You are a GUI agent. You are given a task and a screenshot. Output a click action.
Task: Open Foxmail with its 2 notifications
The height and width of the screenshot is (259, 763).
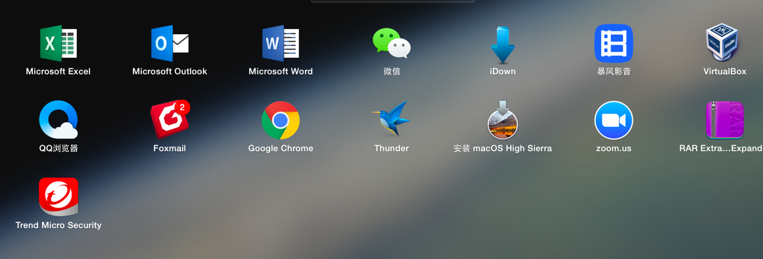[x=170, y=120]
